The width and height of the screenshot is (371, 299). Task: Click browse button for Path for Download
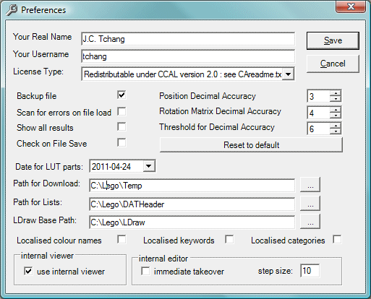(310, 185)
